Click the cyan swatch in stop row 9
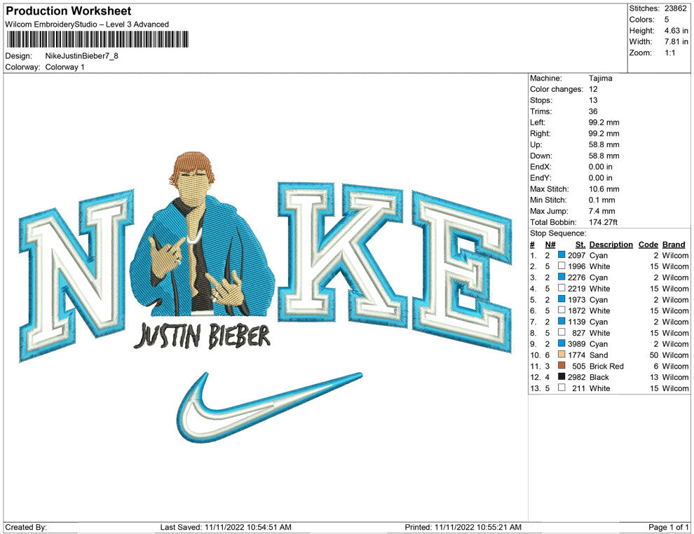This screenshot has height=534, width=694. click(x=562, y=343)
